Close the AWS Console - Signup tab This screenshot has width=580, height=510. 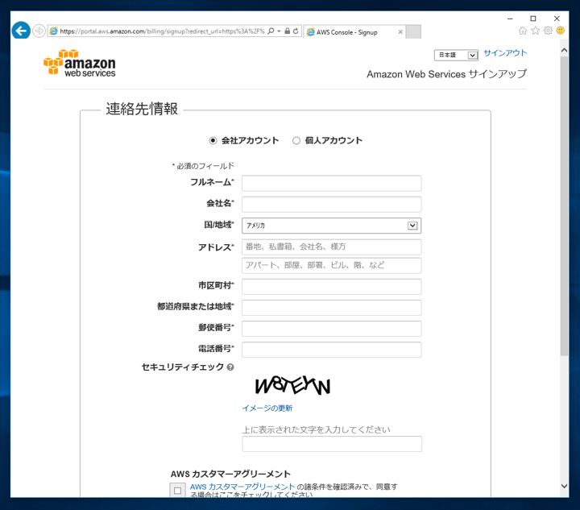[x=400, y=32]
